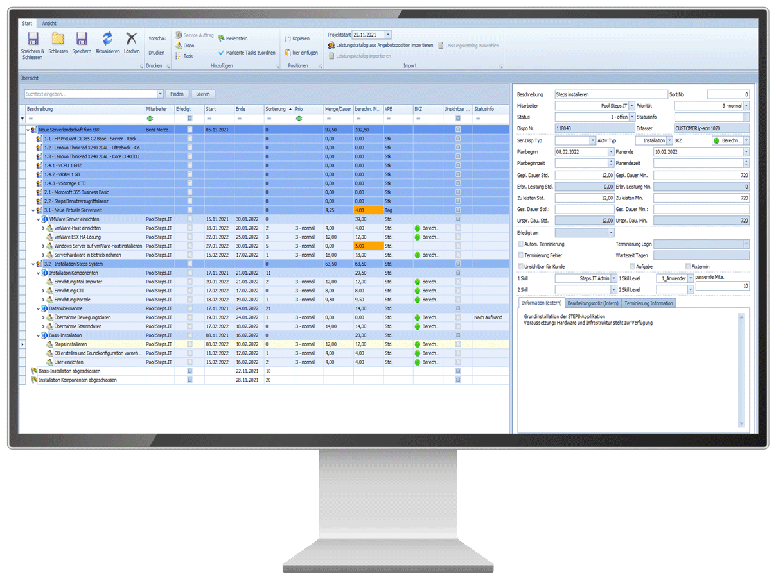Image resolution: width=776 pixels, height=583 pixels.
Task: Click the Schliessen folder icon
Action: (58, 39)
